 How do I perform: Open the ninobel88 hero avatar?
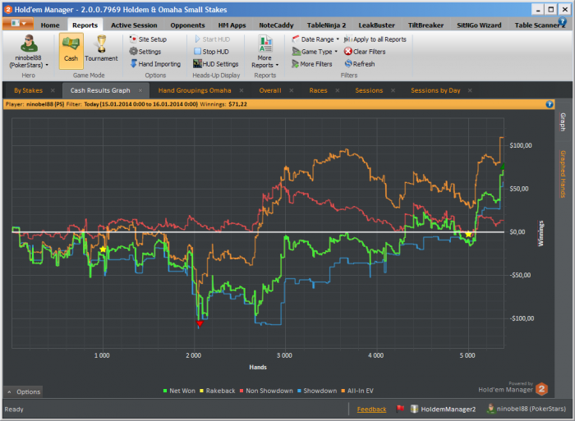(29, 43)
